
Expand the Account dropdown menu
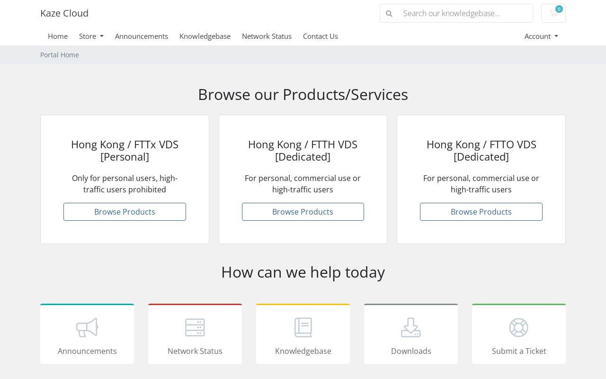pos(541,36)
